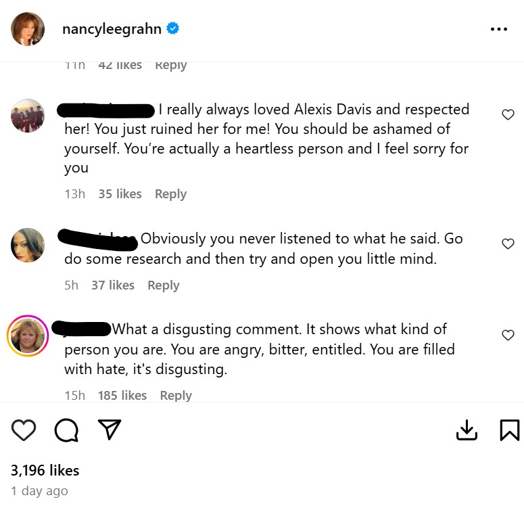Heart the 'What a disgusting comment' reply
Viewport: 524px width, 508px height.
[508, 335]
